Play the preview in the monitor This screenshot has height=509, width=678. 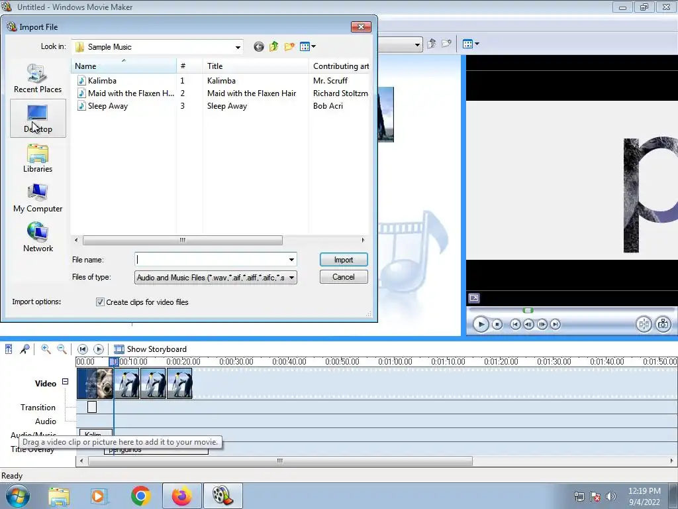[481, 324]
